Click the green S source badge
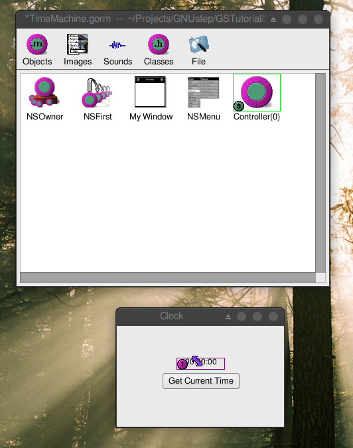 [x=239, y=106]
